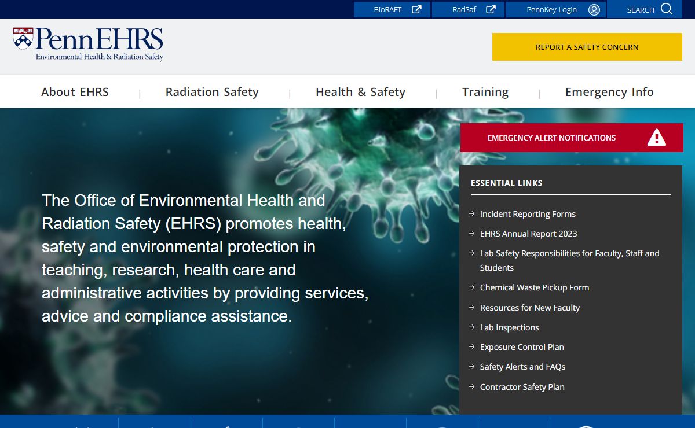Click the Penn EHRS logo text
Image resolution: width=695 pixels, height=428 pixels.
tap(100, 44)
